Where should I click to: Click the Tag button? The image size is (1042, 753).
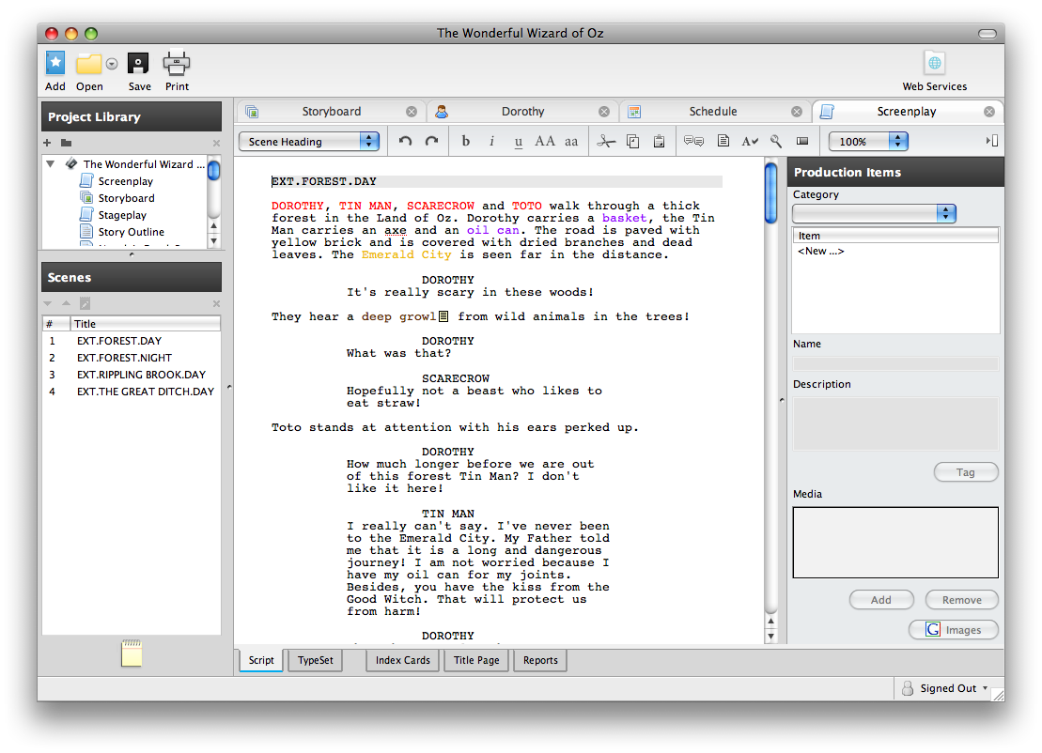point(966,472)
